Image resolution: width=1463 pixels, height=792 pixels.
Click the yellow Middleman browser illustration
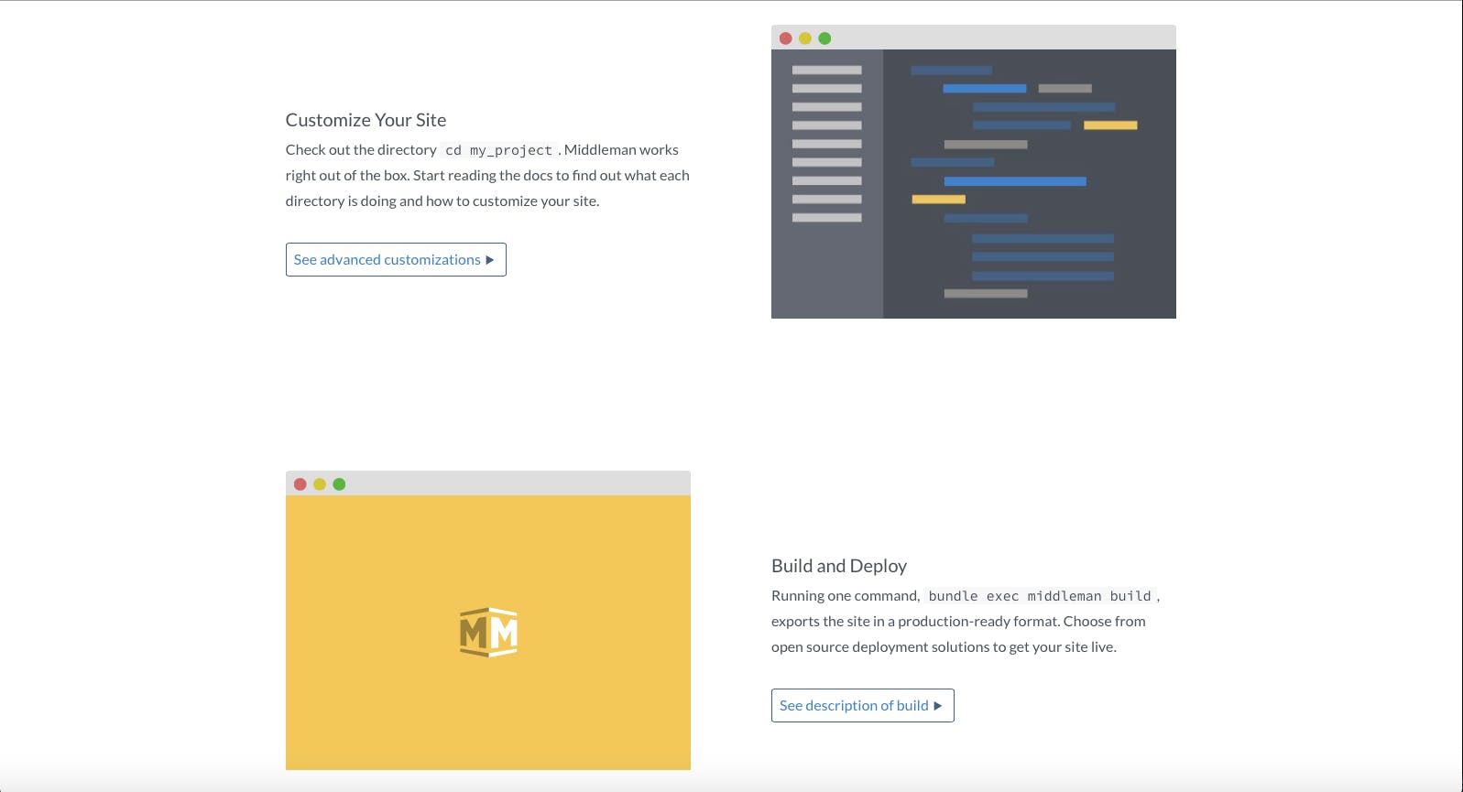tap(488, 621)
